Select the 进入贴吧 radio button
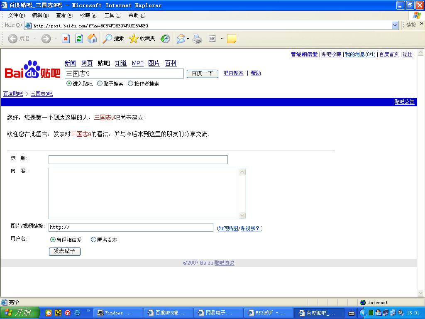Viewport: 425px width, 319px height. tap(69, 83)
